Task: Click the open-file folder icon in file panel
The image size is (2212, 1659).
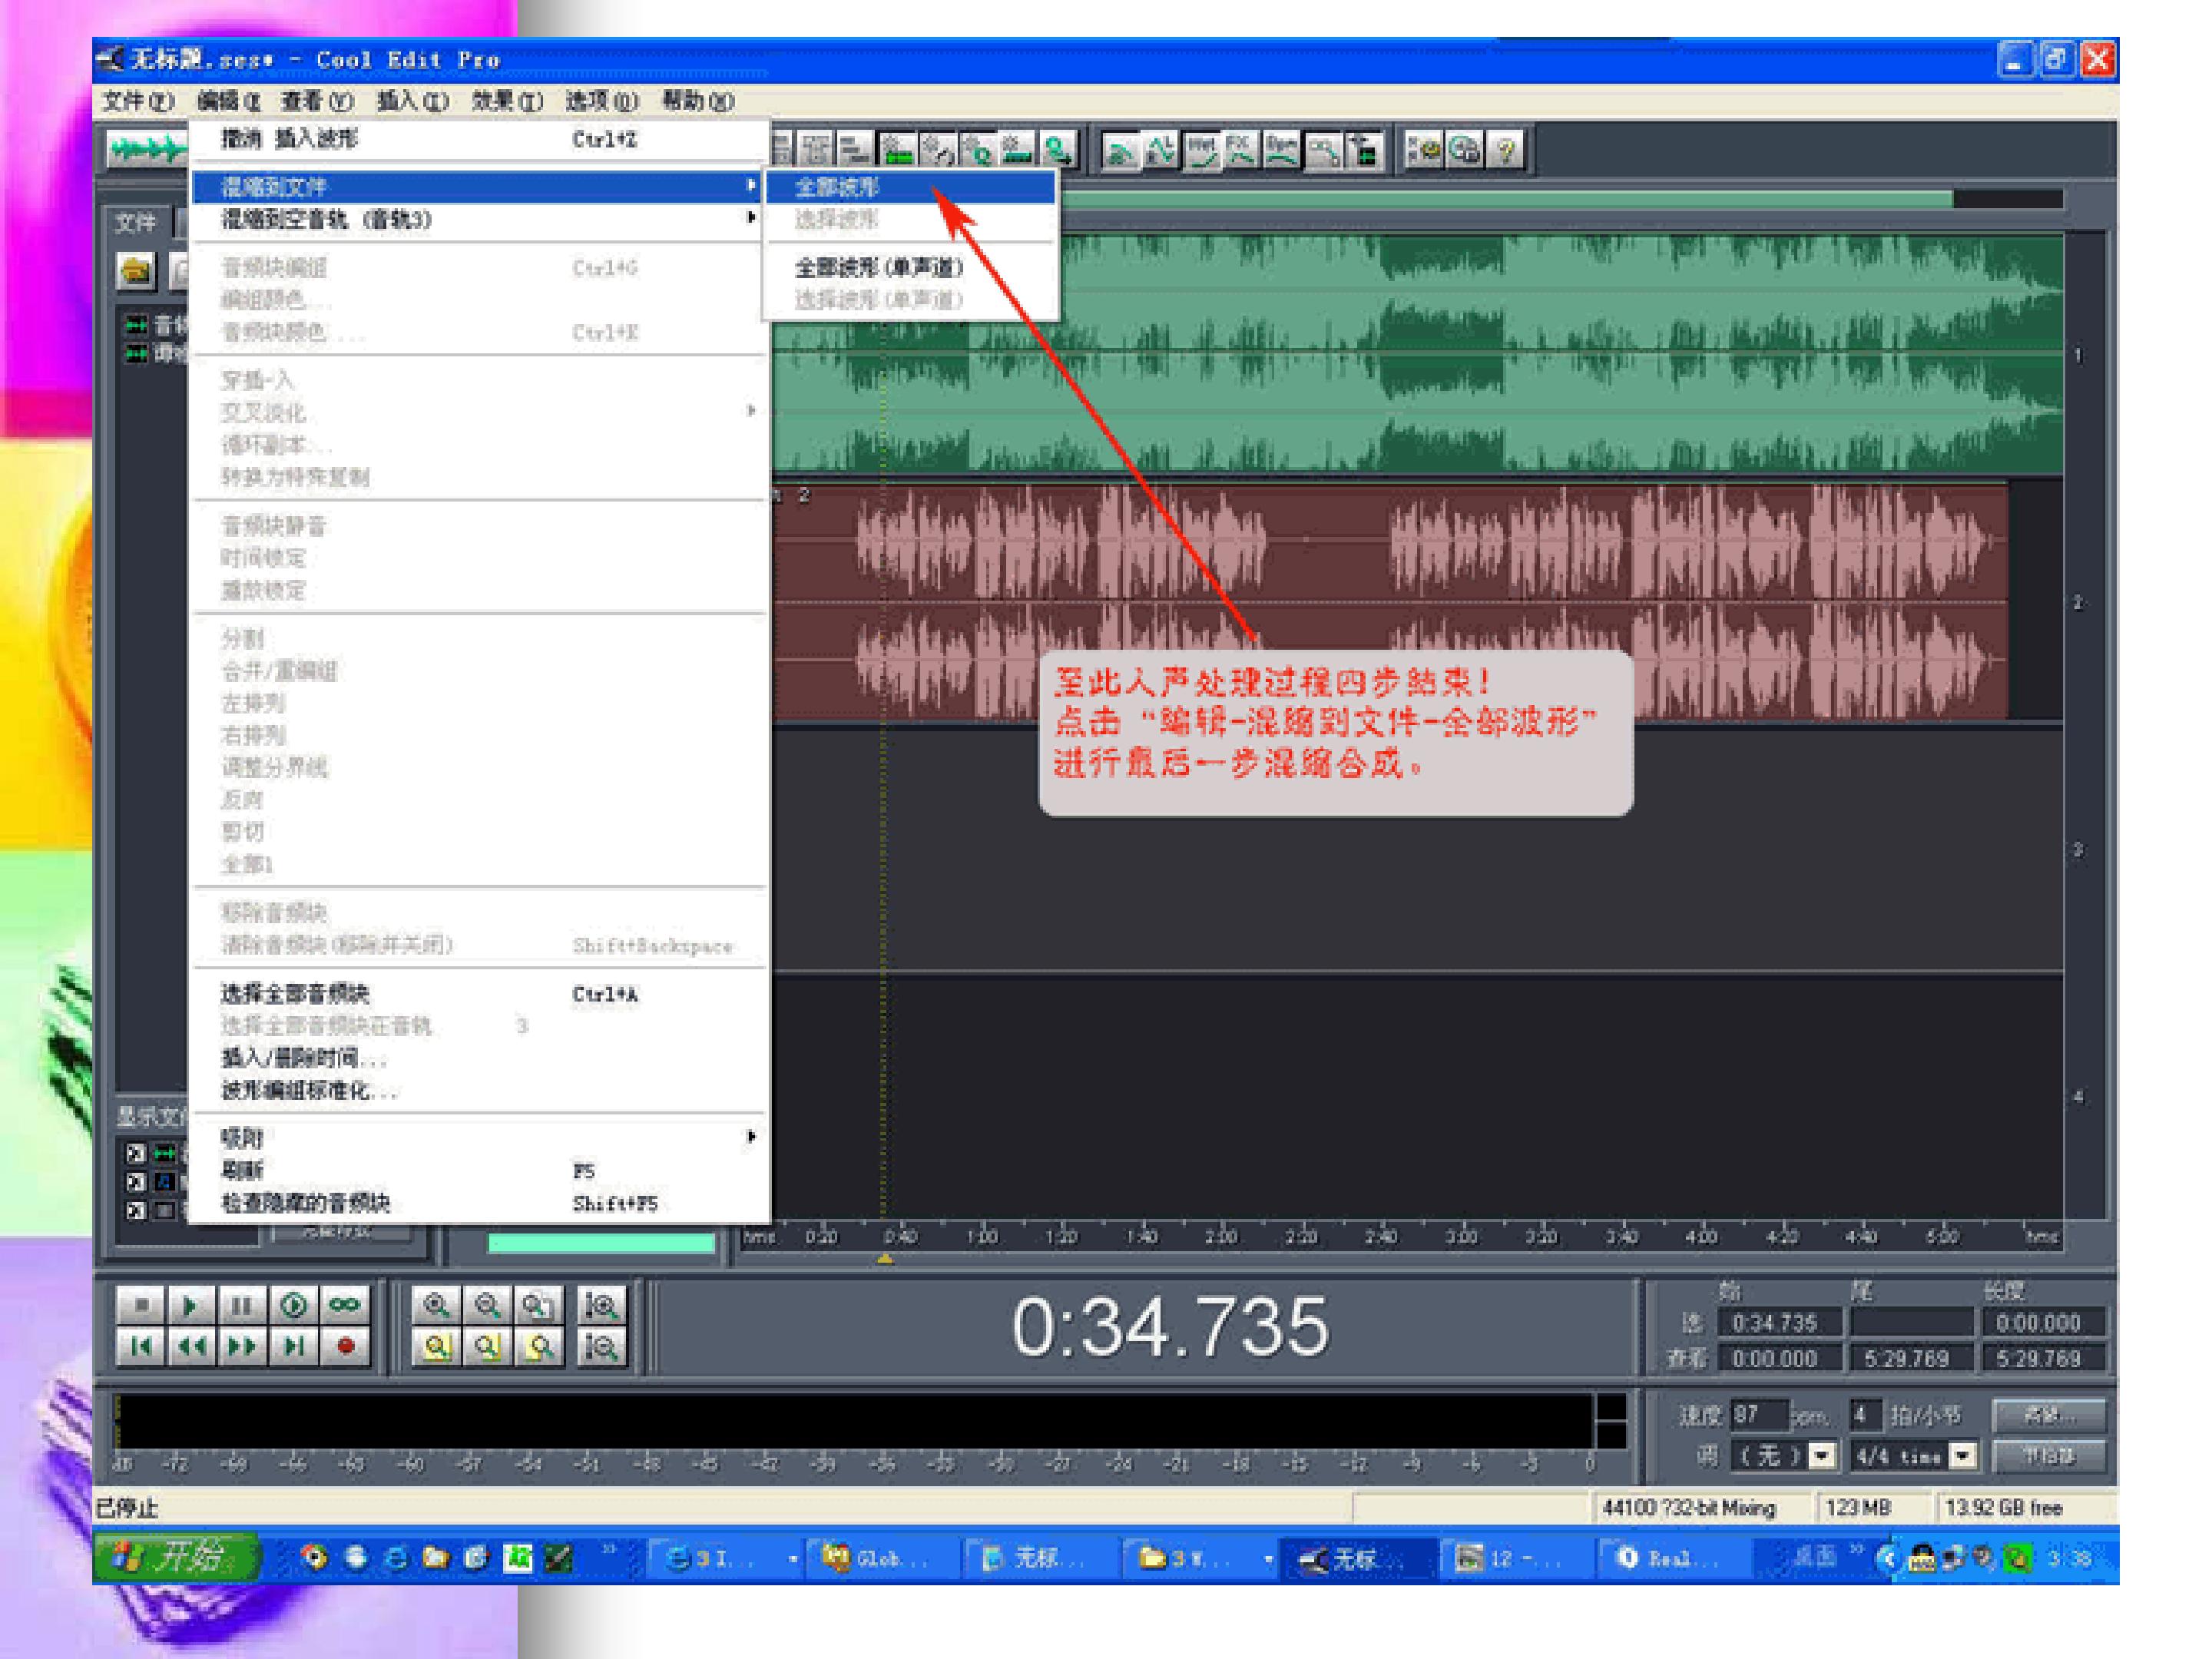Action: (137, 270)
